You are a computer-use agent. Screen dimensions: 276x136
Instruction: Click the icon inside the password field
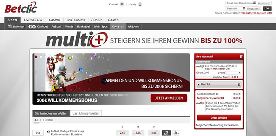tap(244, 8)
